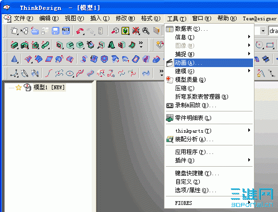Click the green draft wedge solid icon

point(111,45)
